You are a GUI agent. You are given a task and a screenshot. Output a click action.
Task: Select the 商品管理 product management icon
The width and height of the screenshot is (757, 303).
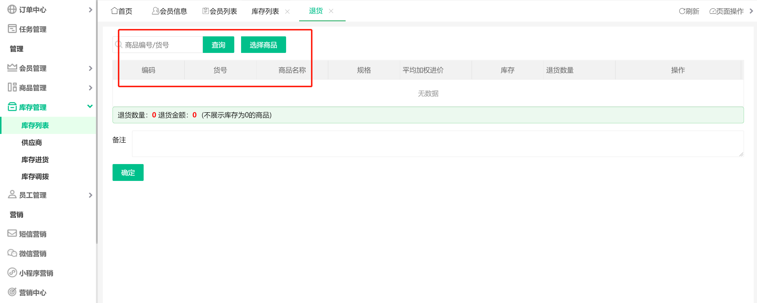[12, 88]
